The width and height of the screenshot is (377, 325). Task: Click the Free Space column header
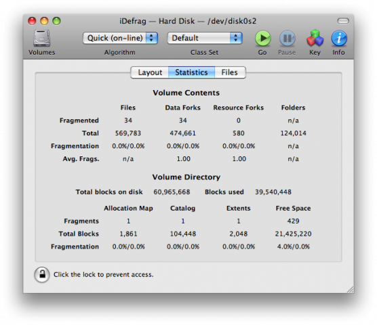point(294,209)
